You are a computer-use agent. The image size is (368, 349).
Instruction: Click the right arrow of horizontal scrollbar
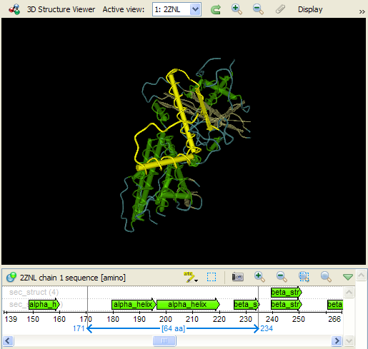(x=337, y=341)
